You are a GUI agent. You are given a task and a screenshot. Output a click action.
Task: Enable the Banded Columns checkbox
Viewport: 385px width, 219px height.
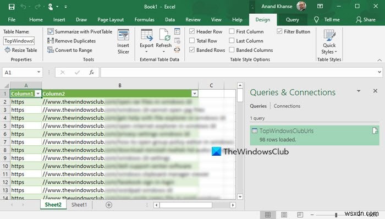click(x=232, y=50)
